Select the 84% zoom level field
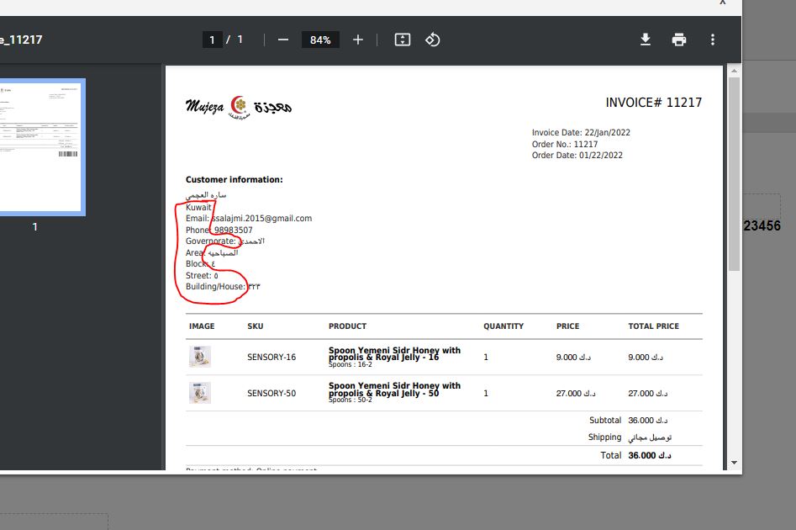Screen dimensions: 796x530 tap(320, 40)
